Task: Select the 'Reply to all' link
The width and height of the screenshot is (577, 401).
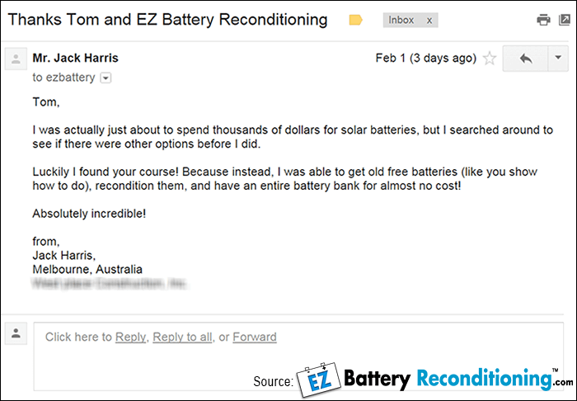Action: tap(182, 337)
